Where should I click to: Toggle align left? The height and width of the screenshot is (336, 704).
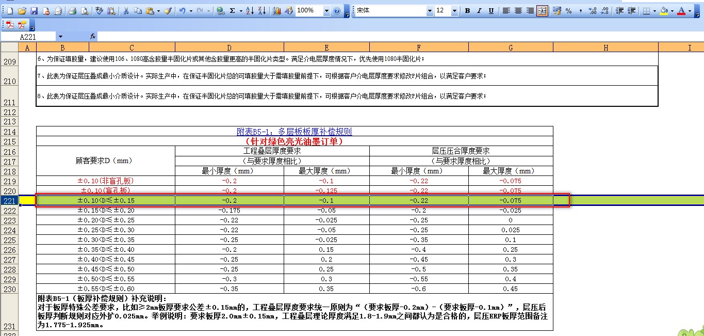click(506, 11)
